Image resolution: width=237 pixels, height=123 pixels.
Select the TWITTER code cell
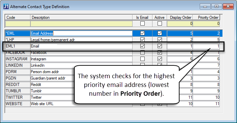click(18, 97)
